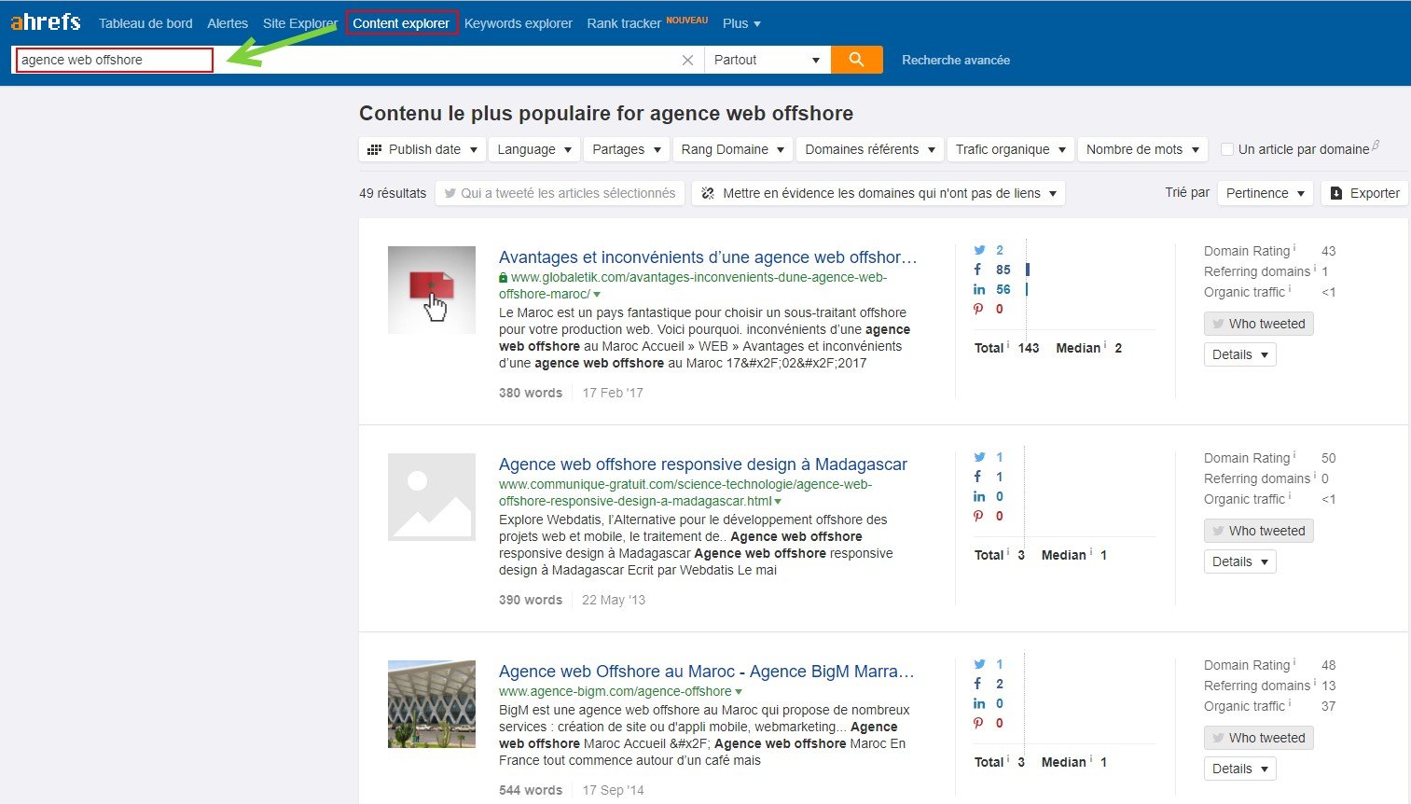The height and width of the screenshot is (804, 1411).
Task: Clear the search field with the X icon
Action: click(x=687, y=60)
